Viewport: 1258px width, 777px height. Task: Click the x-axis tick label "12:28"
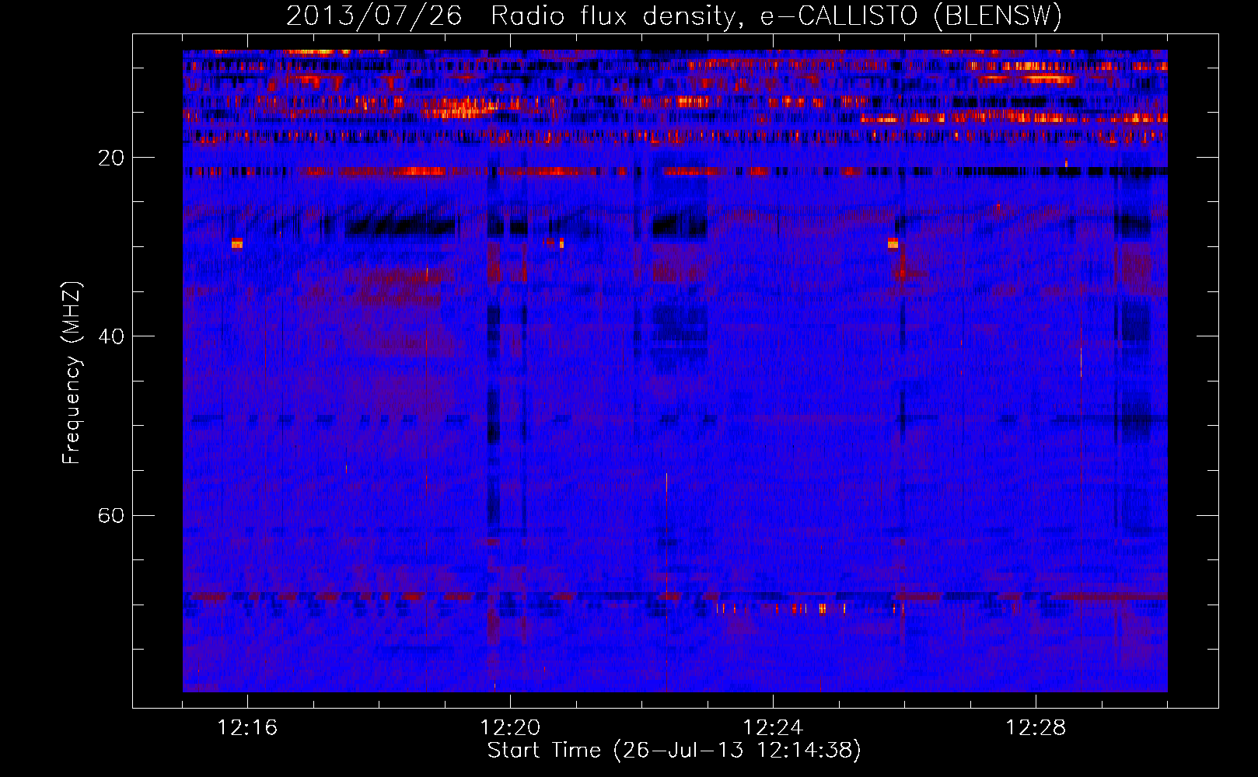click(1036, 728)
